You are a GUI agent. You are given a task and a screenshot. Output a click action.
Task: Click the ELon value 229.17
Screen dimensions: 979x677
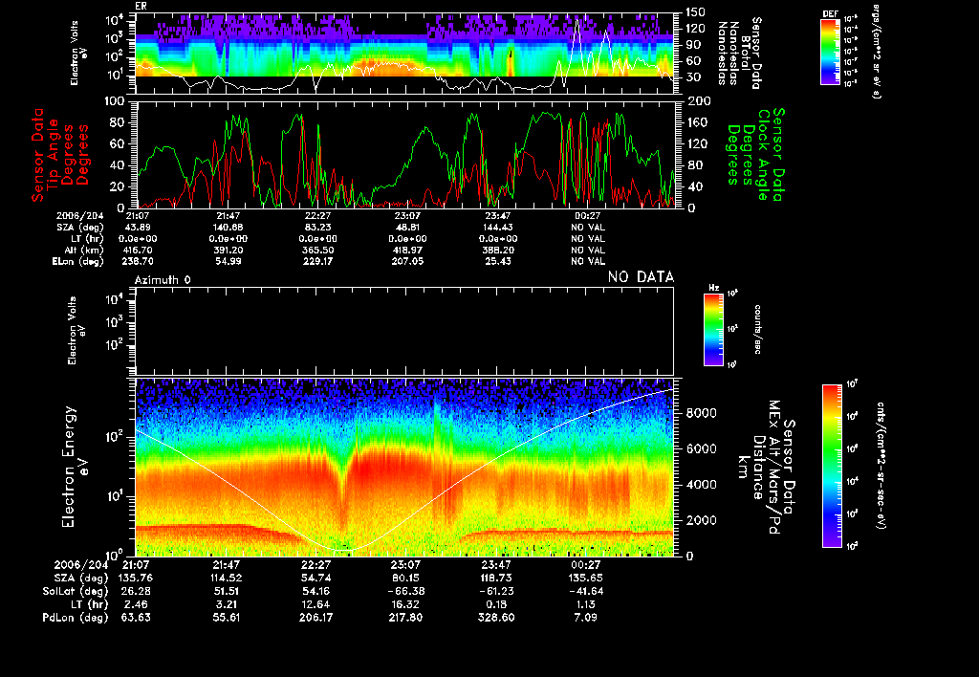(x=317, y=261)
